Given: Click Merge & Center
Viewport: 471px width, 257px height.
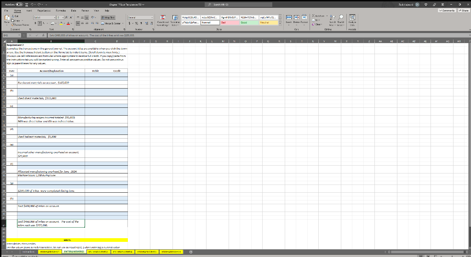Looking at the screenshot, I should [x=111, y=23].
